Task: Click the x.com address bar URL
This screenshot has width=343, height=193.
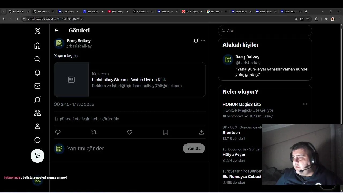Action: [55, 19]
